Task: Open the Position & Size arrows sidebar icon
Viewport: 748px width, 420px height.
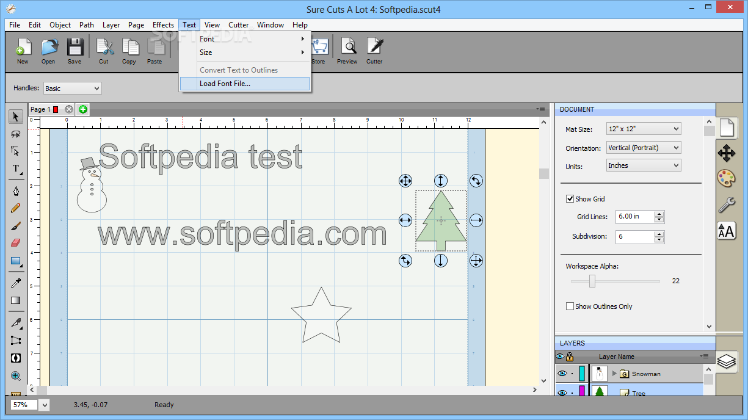Action: click(726, 153)
